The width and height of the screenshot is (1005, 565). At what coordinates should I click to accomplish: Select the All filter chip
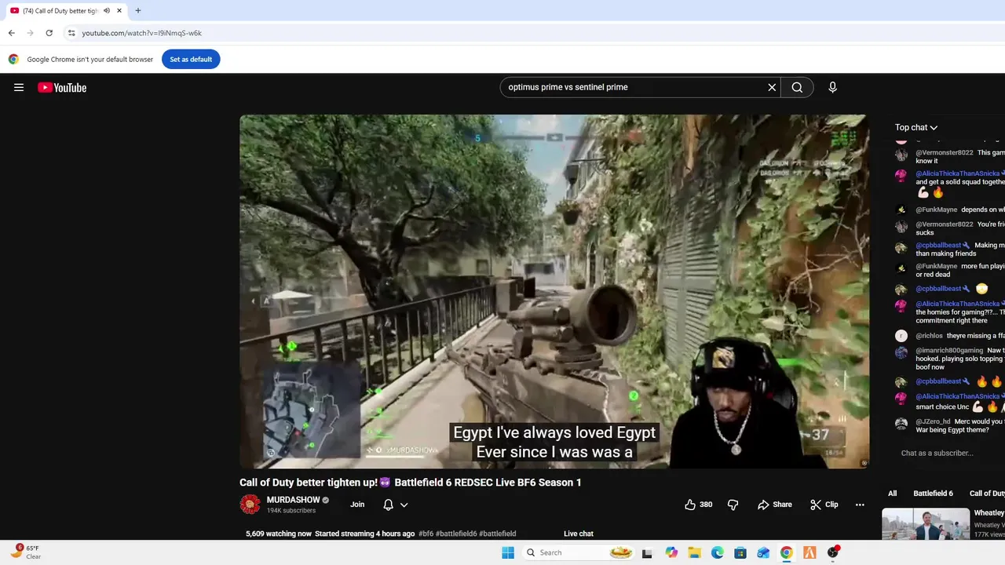point(892,494)
